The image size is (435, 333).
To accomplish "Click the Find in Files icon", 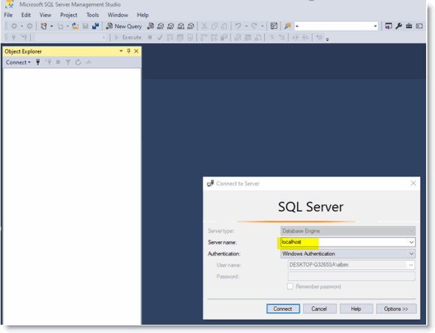I will [x=288, y=26].
